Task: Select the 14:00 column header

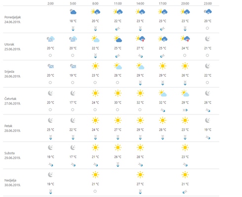Action: coord(140,3)
